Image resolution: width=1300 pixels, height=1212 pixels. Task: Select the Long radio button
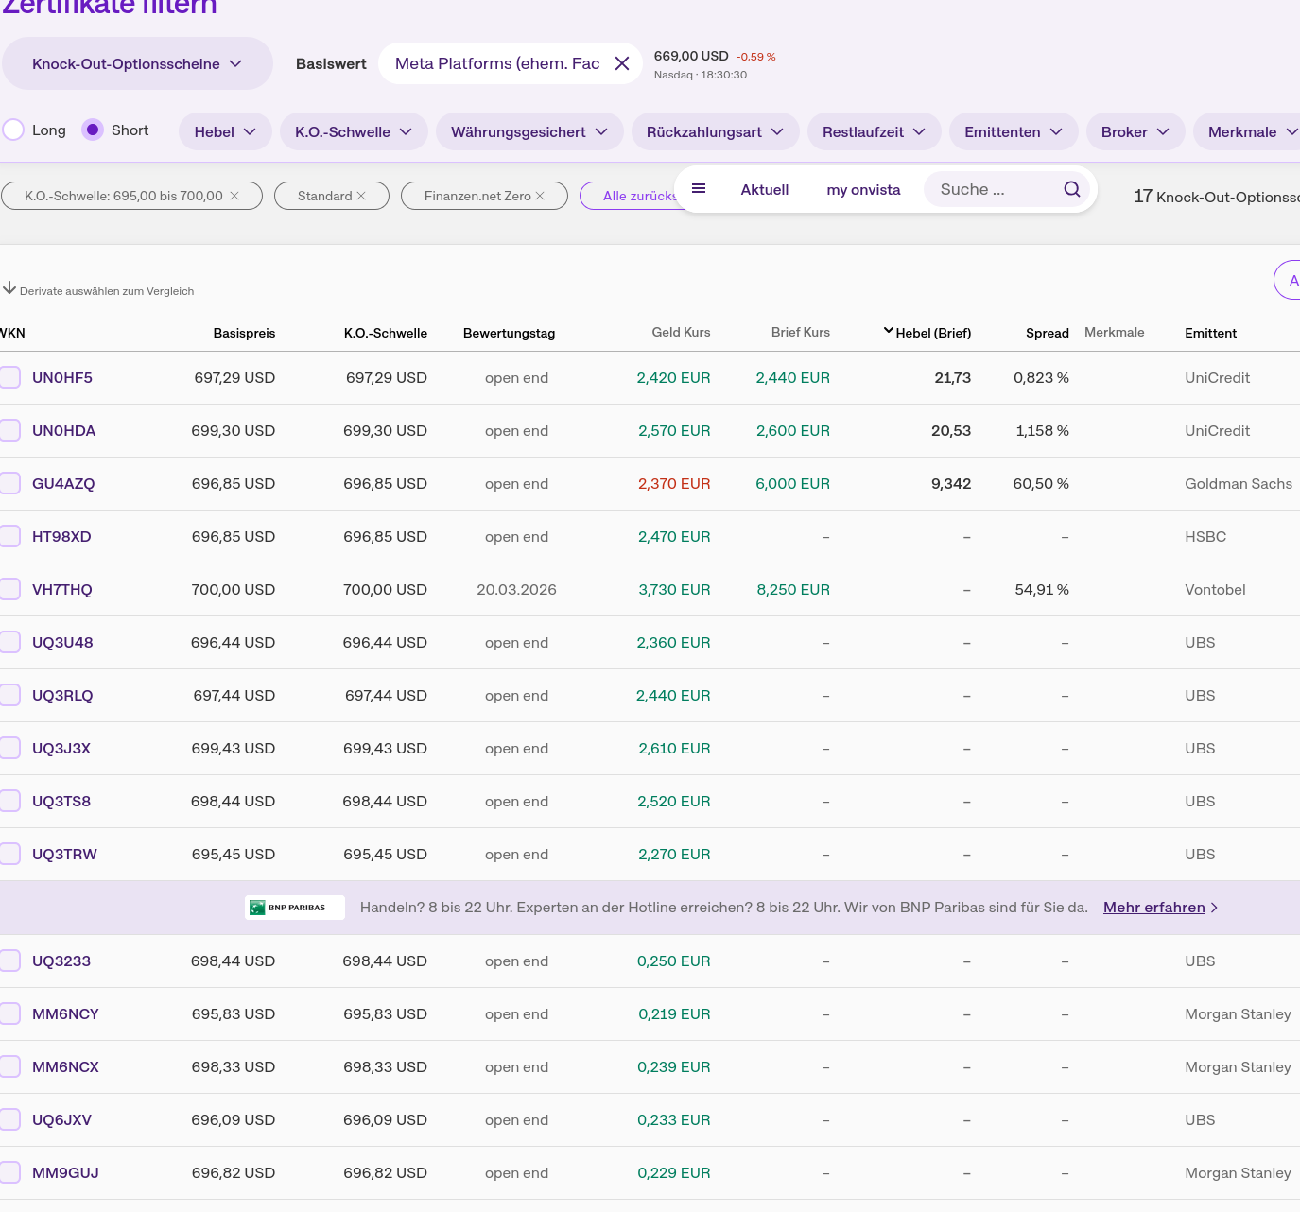click(13, 130)
